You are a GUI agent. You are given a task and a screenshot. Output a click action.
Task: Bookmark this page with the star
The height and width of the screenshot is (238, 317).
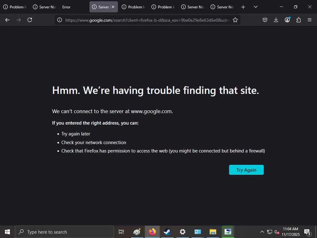coord(235,20)
